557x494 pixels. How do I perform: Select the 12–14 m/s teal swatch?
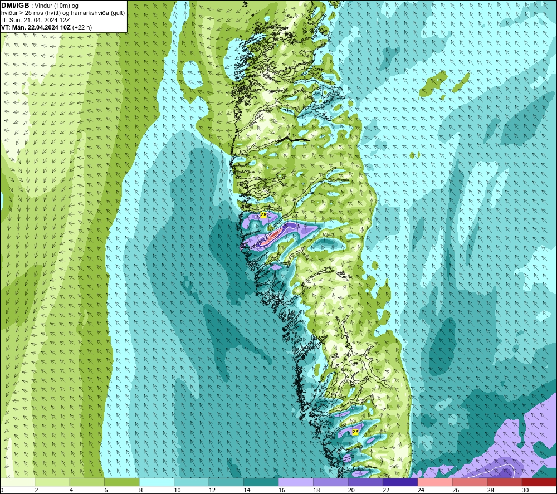[226, 482]
